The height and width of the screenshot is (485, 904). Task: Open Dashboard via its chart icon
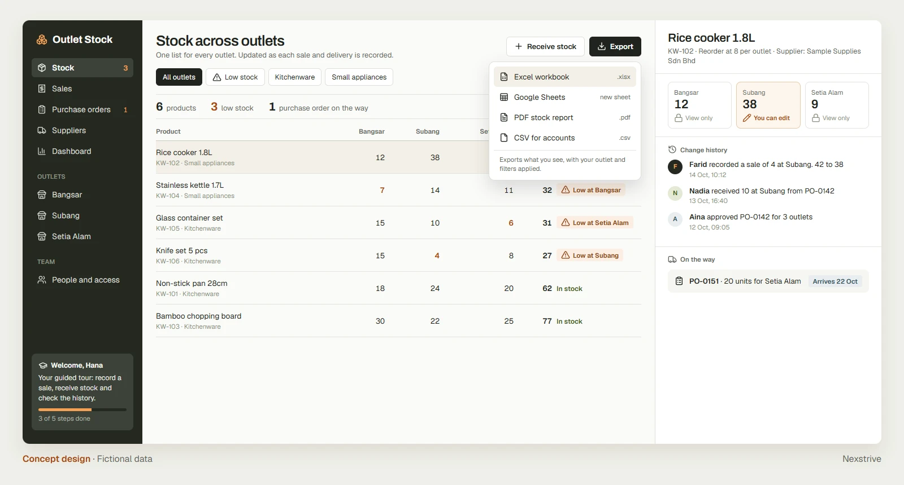tap(42, 151)
